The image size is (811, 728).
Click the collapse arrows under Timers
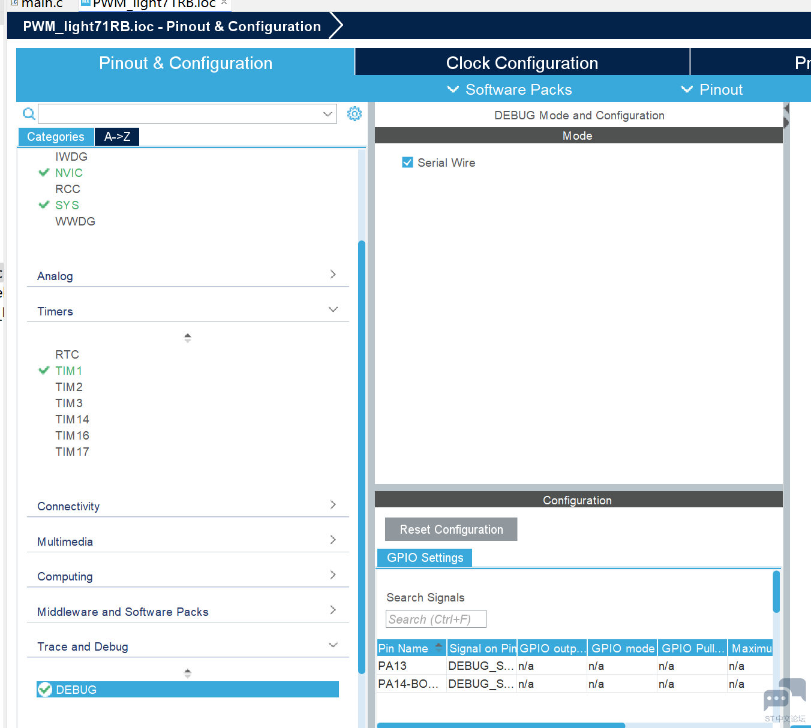(x=188, y=338)
